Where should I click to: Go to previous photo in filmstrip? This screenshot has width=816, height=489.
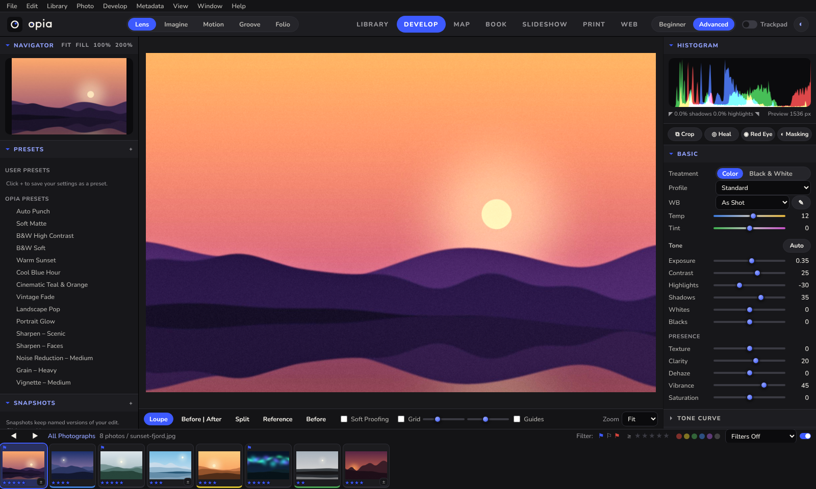(14, 436)
